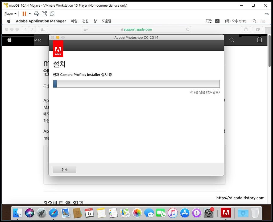Click 취소 button to cancel installation
The height and width of the screenshot is (222, 273).
(x=65, y=170)
